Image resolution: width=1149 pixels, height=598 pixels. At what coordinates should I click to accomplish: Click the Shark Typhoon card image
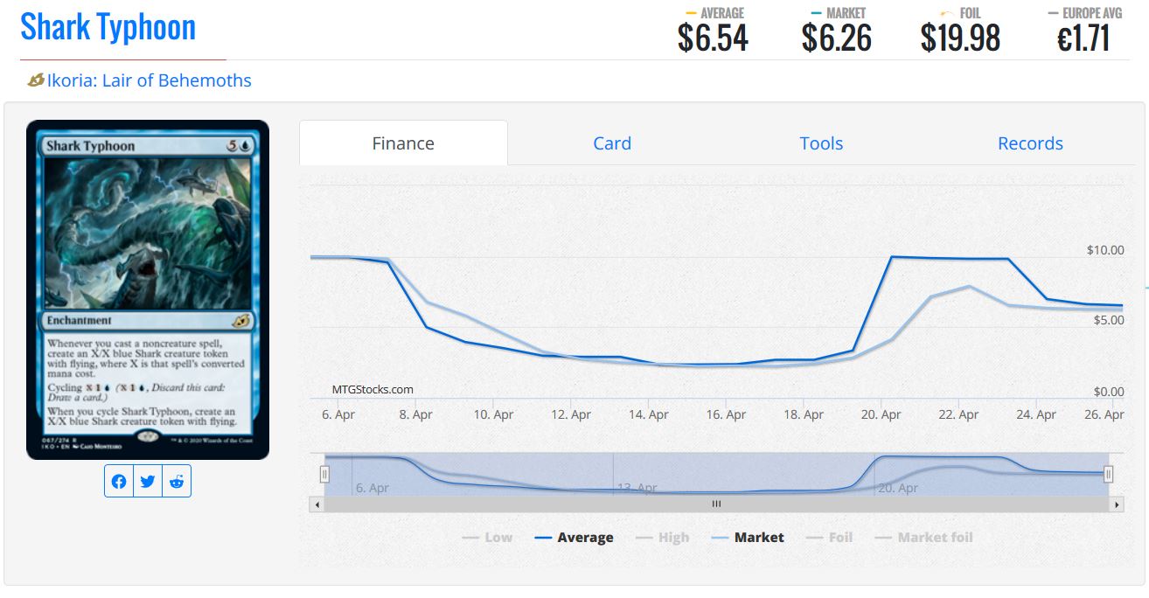point(148,289)
